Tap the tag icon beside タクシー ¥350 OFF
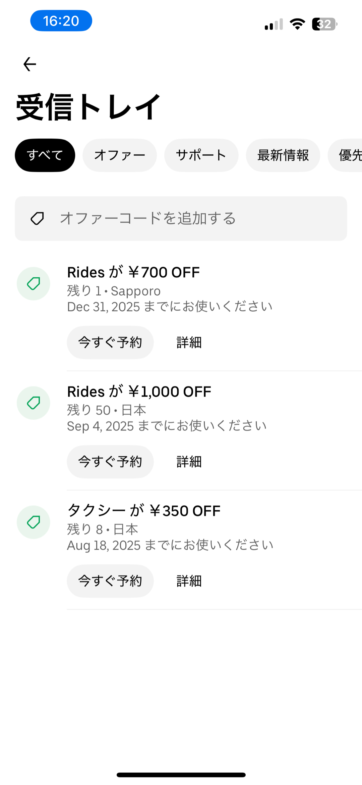Screen dimensions: 362x785 tap(34, 522)
